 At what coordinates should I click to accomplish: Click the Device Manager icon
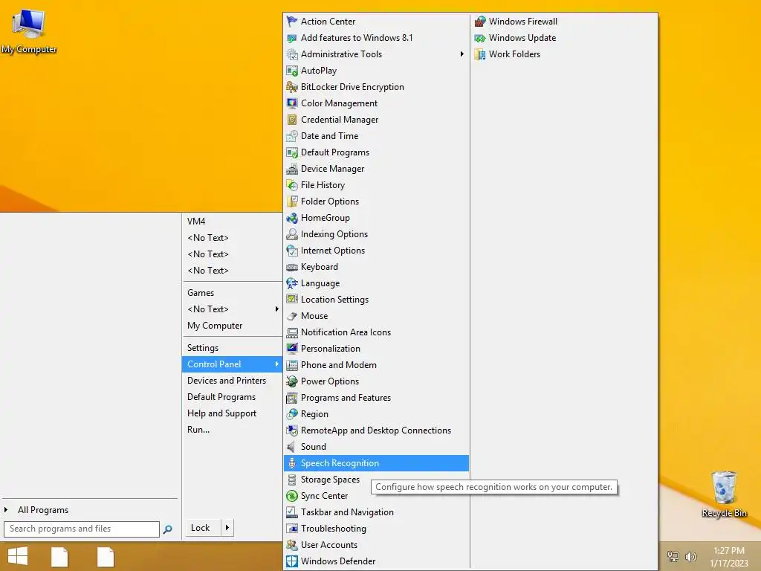pyautogui.click(x=291, y=169)
